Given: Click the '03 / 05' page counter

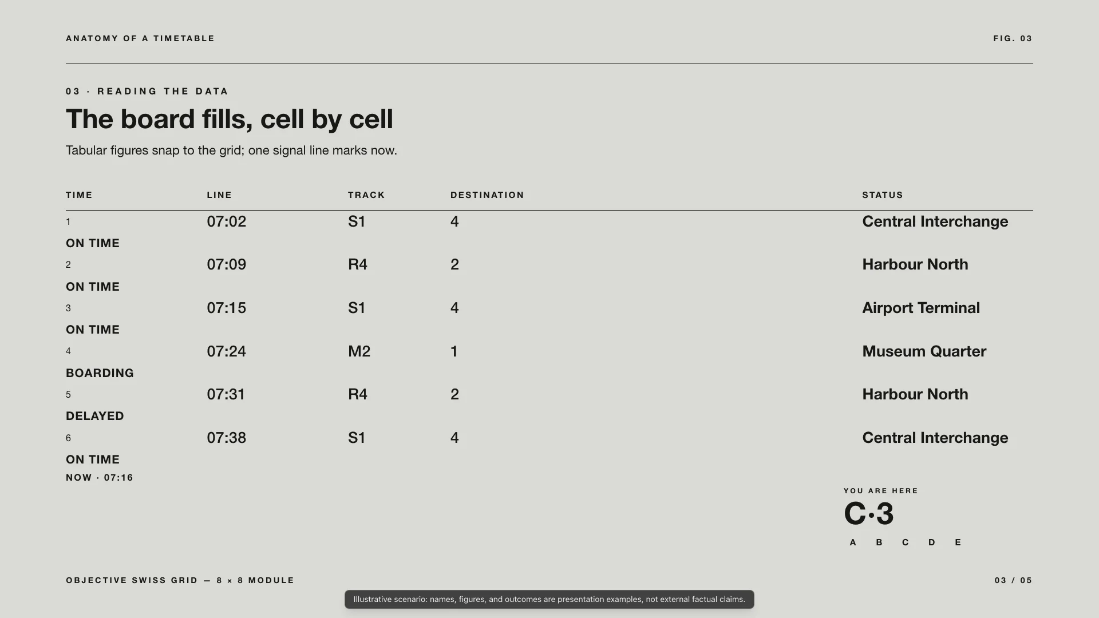Looking at the screenshot, I should 1014,580.
